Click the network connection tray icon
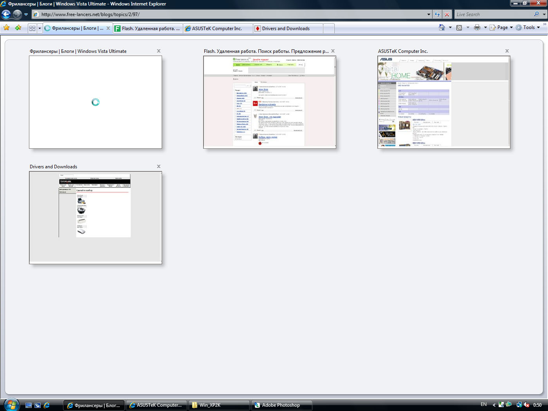Viewport: 548px width, 411px height. point(519,405)
